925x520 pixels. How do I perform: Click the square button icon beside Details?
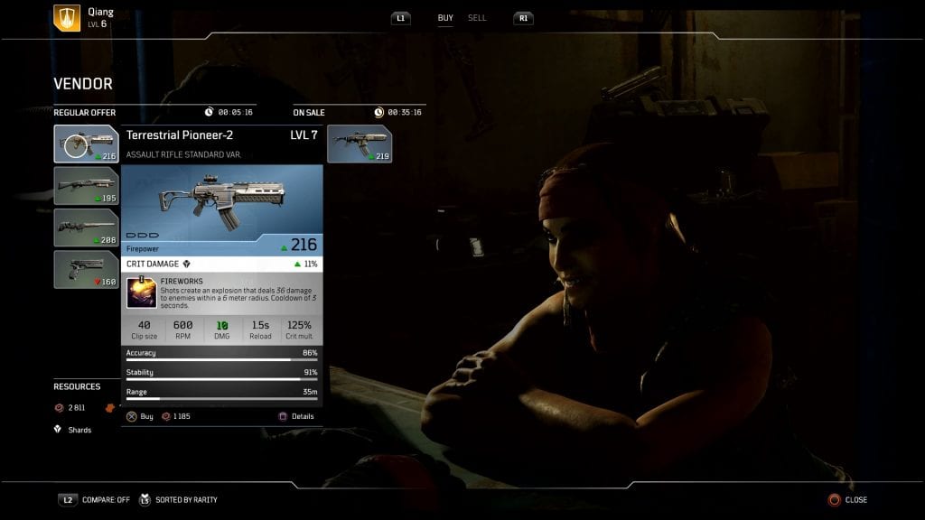283,416
